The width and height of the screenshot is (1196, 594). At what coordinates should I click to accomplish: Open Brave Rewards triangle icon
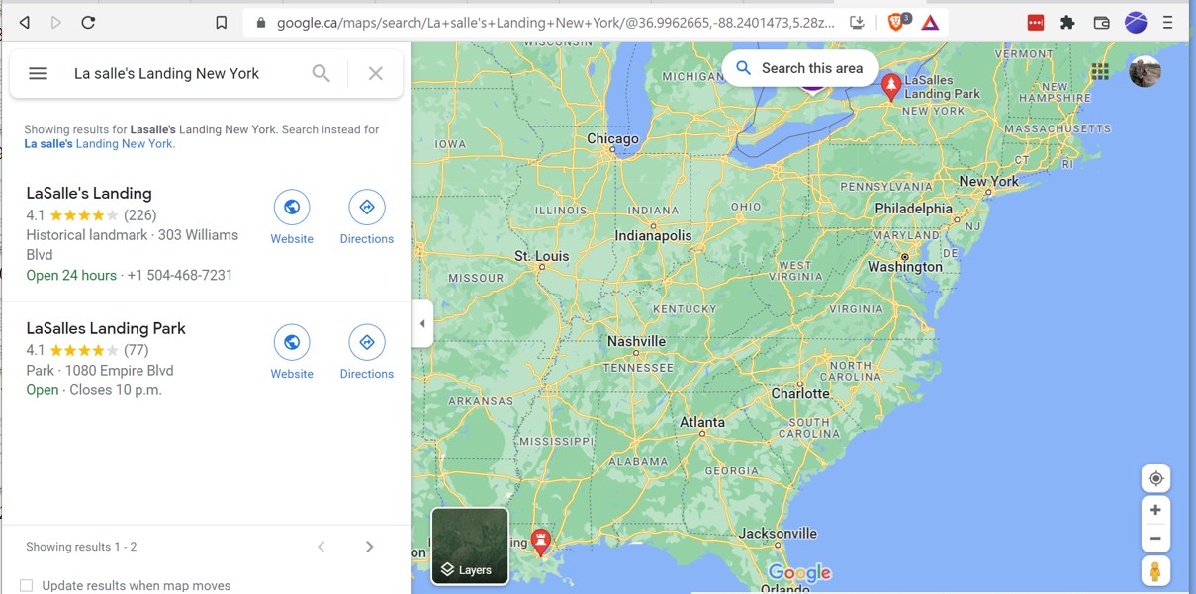pyautogui.click(x=930, y=22)
